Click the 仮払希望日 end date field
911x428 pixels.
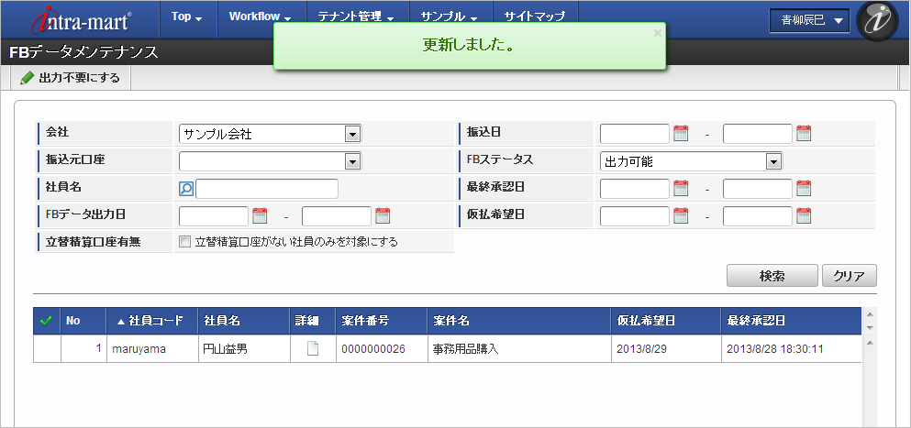tap(758, 216)
